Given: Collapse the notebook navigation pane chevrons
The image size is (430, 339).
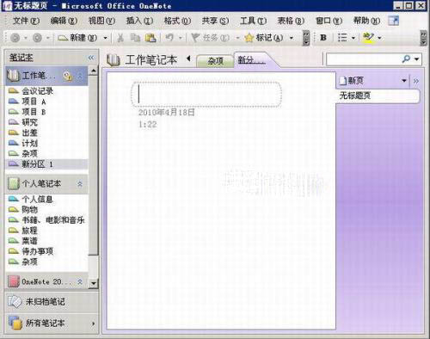Looking at the screenshot, I should (x=91, y=58).
